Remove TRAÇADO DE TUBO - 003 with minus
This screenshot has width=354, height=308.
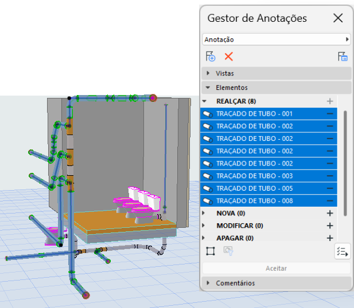pos(330,176)
